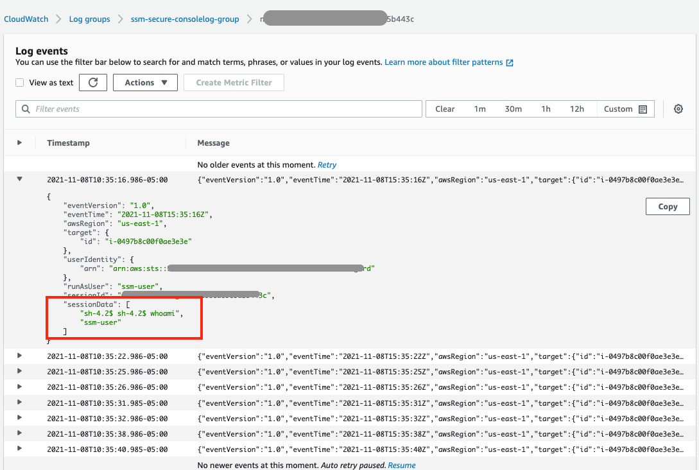Expand the log event at 10:35:40.985
699x470 pixels.
point(19,449)
